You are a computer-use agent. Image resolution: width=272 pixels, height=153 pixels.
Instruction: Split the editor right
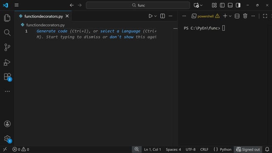coord(162,16)
